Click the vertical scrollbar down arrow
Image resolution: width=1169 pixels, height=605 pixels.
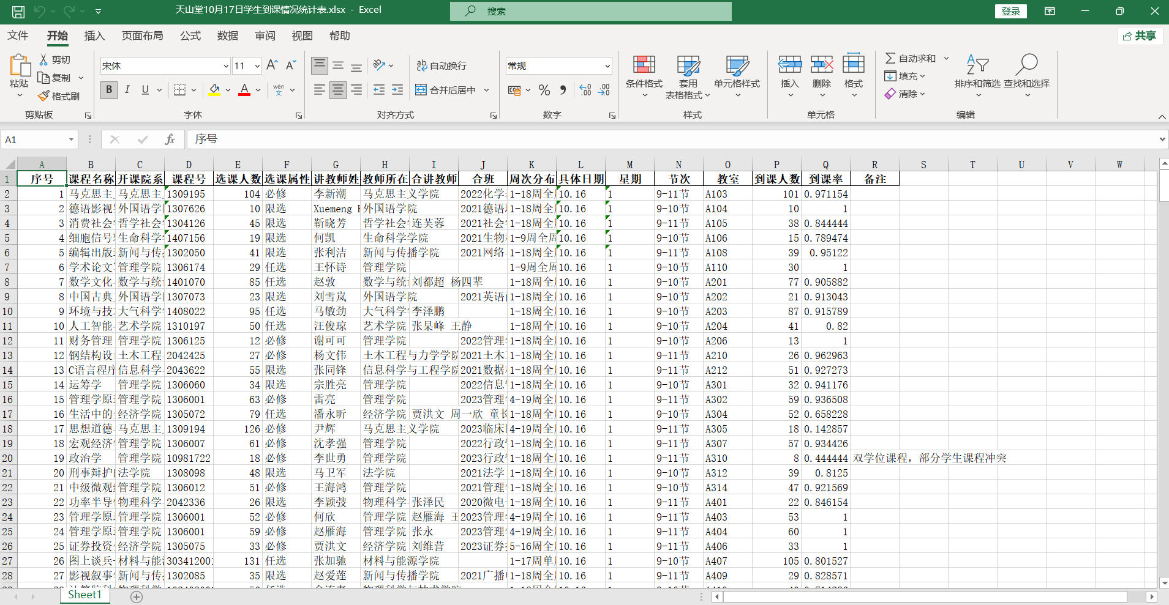1163,583
